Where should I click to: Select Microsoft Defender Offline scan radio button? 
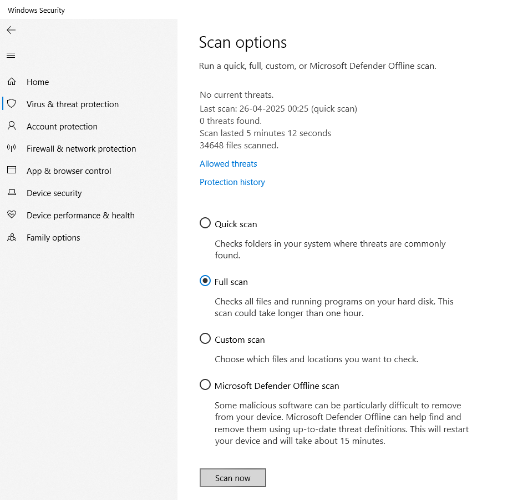tap(205, 384)
